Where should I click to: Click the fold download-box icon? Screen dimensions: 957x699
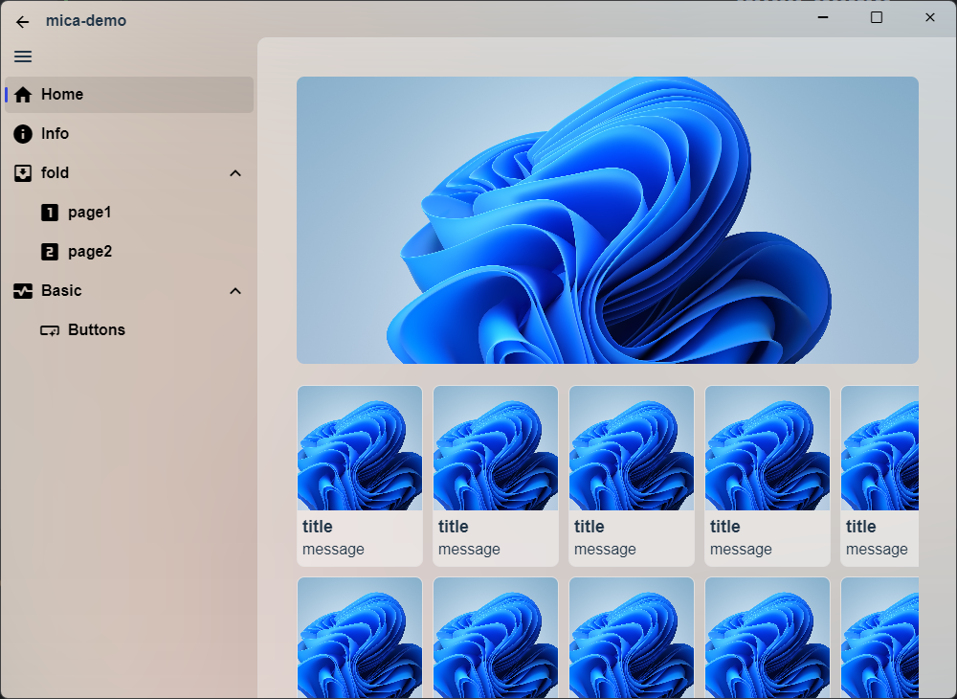tap(23, 173)
